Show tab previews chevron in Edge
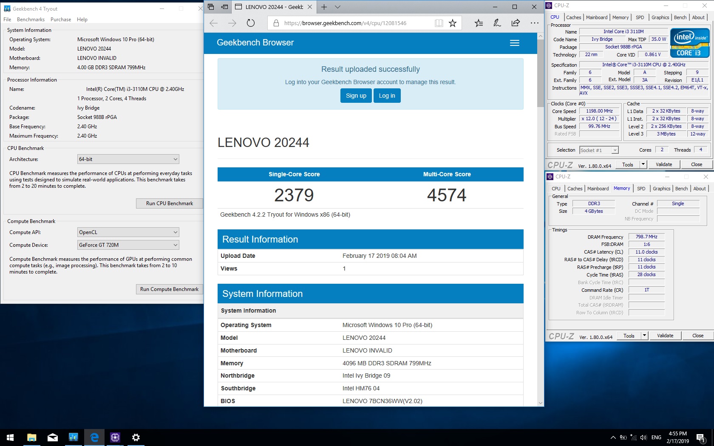The width and height of the screenshot is (714, 446). (x=337, y=7)
